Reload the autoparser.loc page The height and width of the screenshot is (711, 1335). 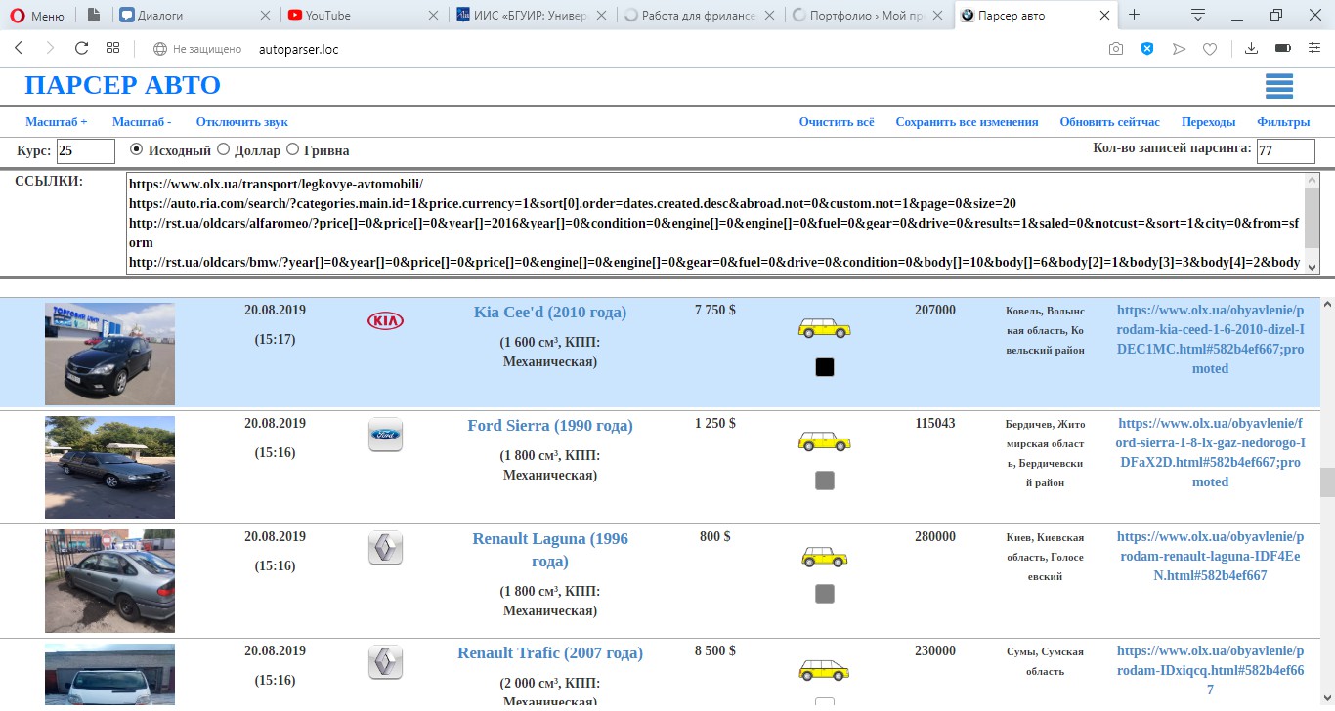coord(81,48)
